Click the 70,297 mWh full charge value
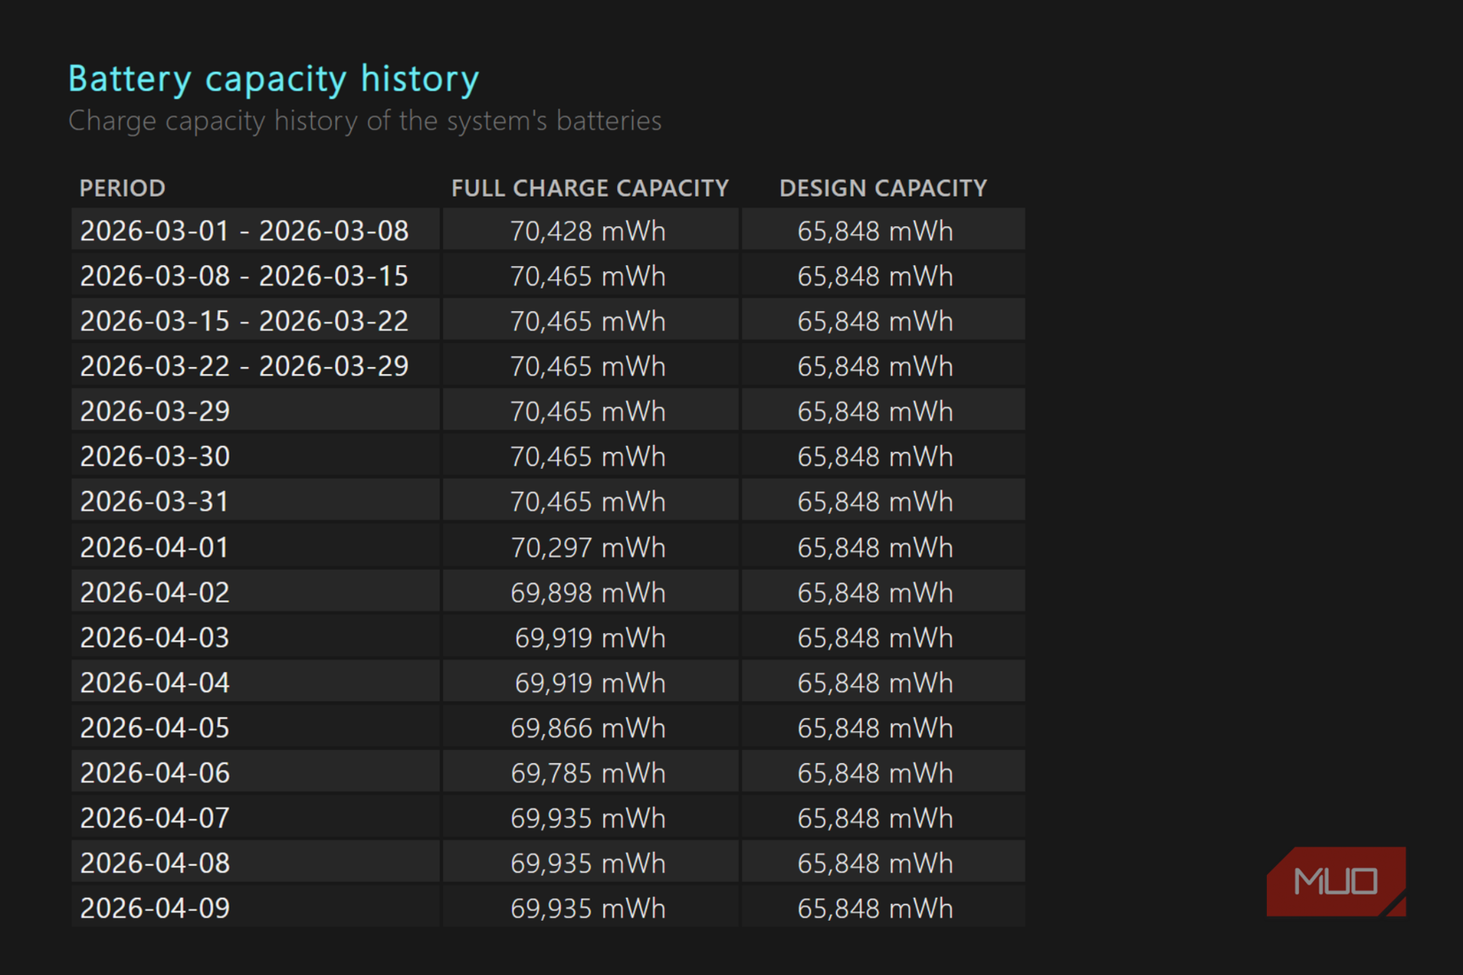The width and height of the screenshot is (1463, 975). click(x=588, y=548)
